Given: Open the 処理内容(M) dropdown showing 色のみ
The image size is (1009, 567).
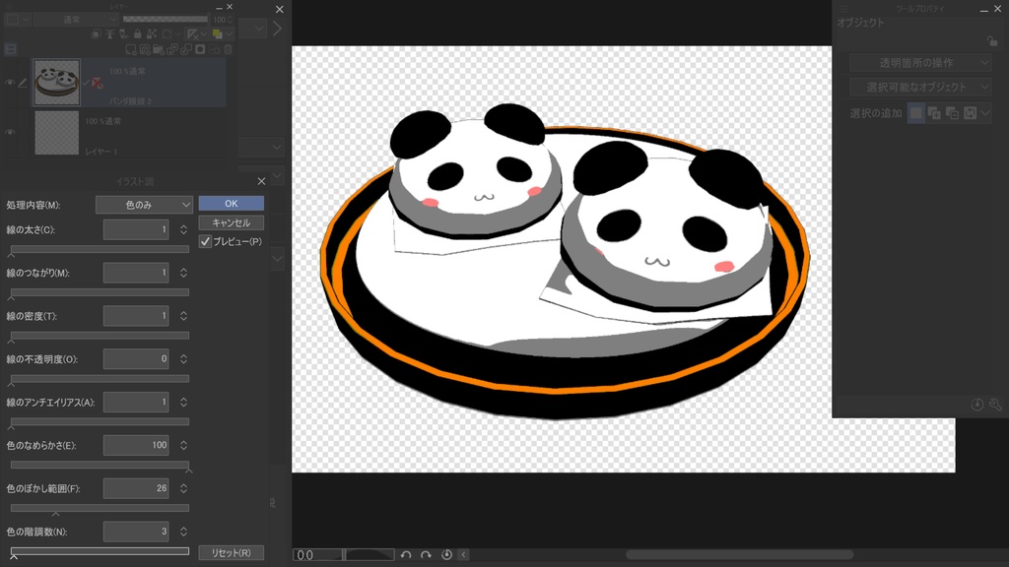Looking at the screenshot, I should [144, 205].
